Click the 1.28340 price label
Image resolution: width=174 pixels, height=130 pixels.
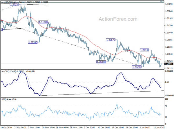tap(144, 50)
